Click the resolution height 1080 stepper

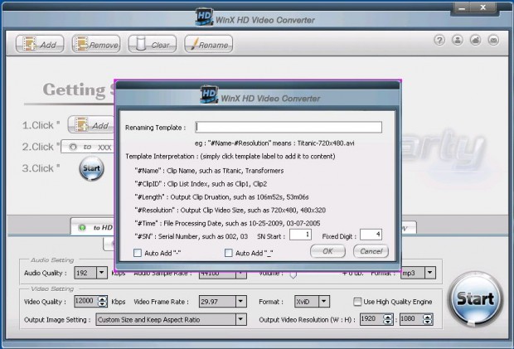pos(428,319)
